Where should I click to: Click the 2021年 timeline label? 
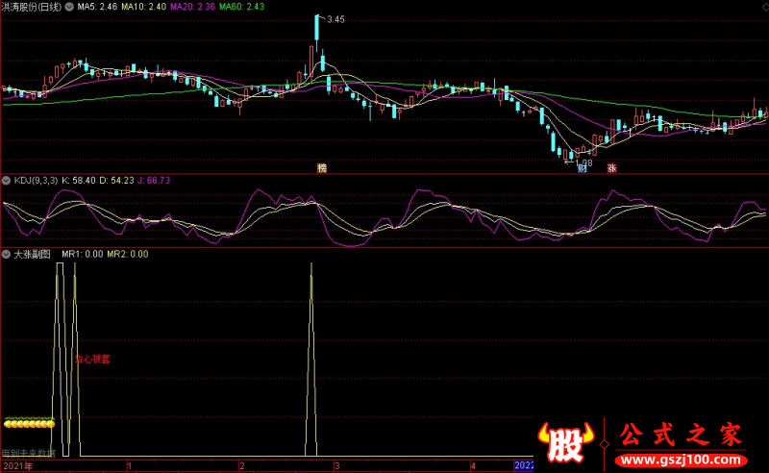[x=18, y=466]
